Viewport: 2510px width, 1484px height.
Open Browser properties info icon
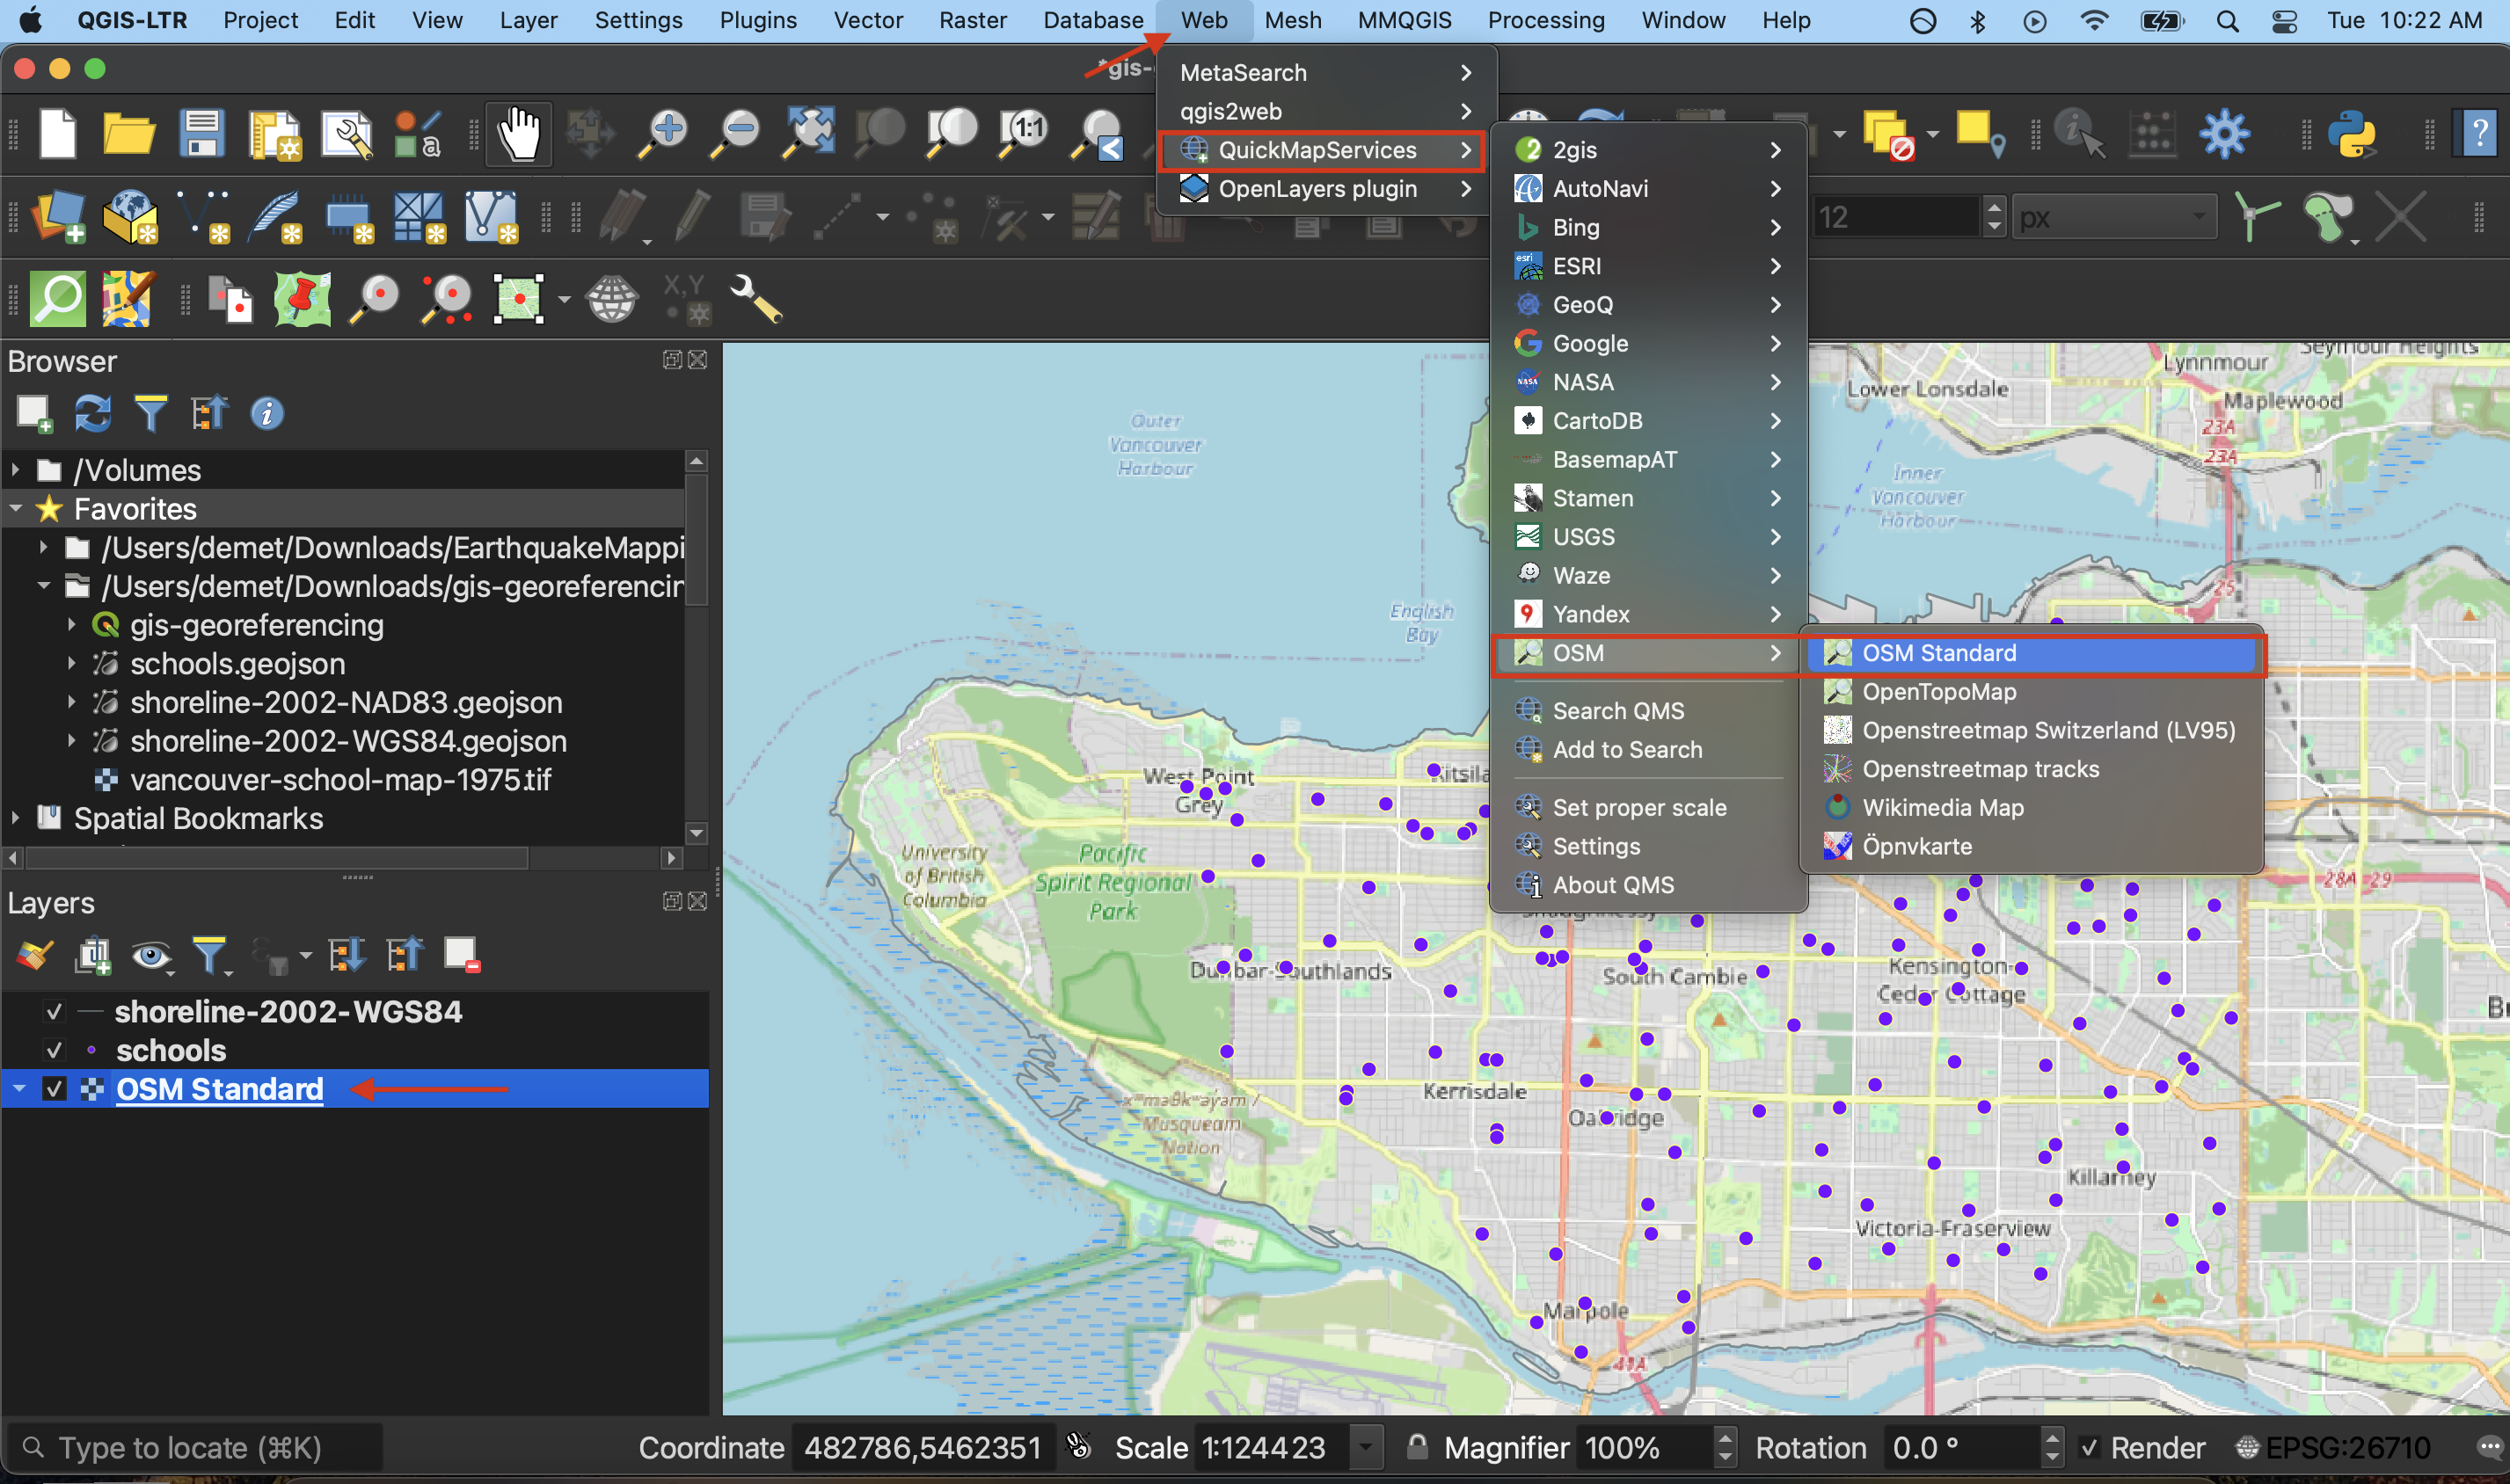pos(267,413)
